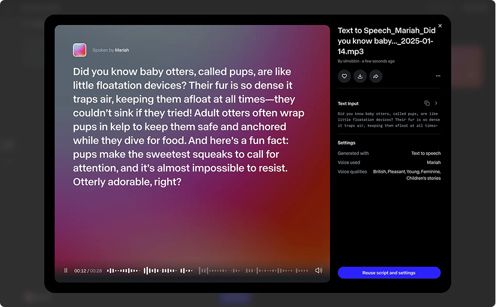This screenshot has width=496, height=307.
Task: Mute audio with the speaker icon
Action: (319, 270)
